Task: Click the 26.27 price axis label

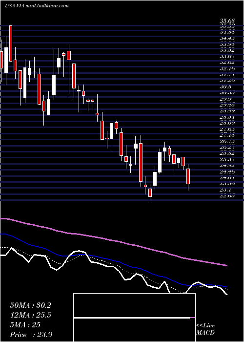Action: click(x=227, y=148)
